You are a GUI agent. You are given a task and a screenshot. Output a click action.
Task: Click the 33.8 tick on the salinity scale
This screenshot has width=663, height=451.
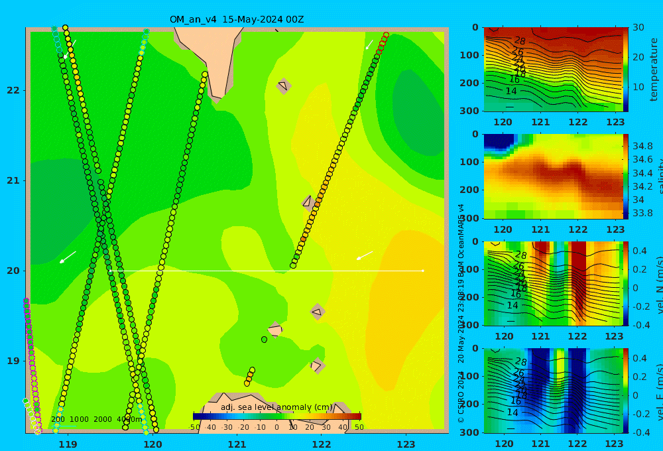click(642, 213)
